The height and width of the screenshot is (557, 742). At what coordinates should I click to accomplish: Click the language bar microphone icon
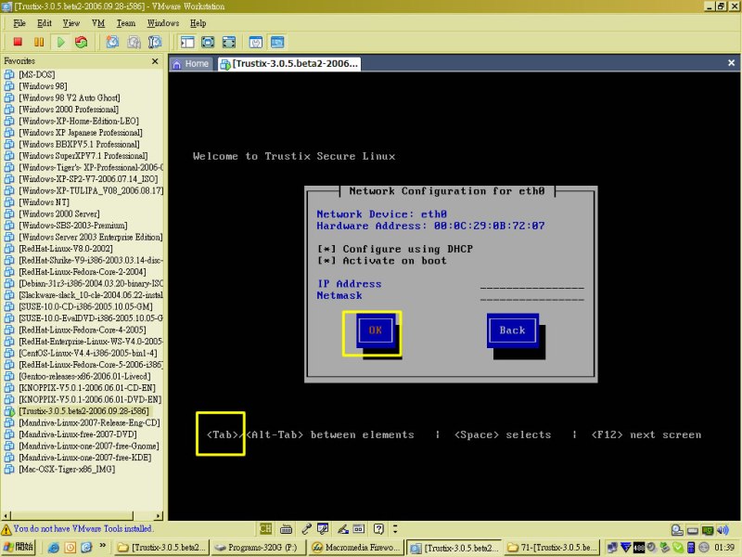[306, 529]
